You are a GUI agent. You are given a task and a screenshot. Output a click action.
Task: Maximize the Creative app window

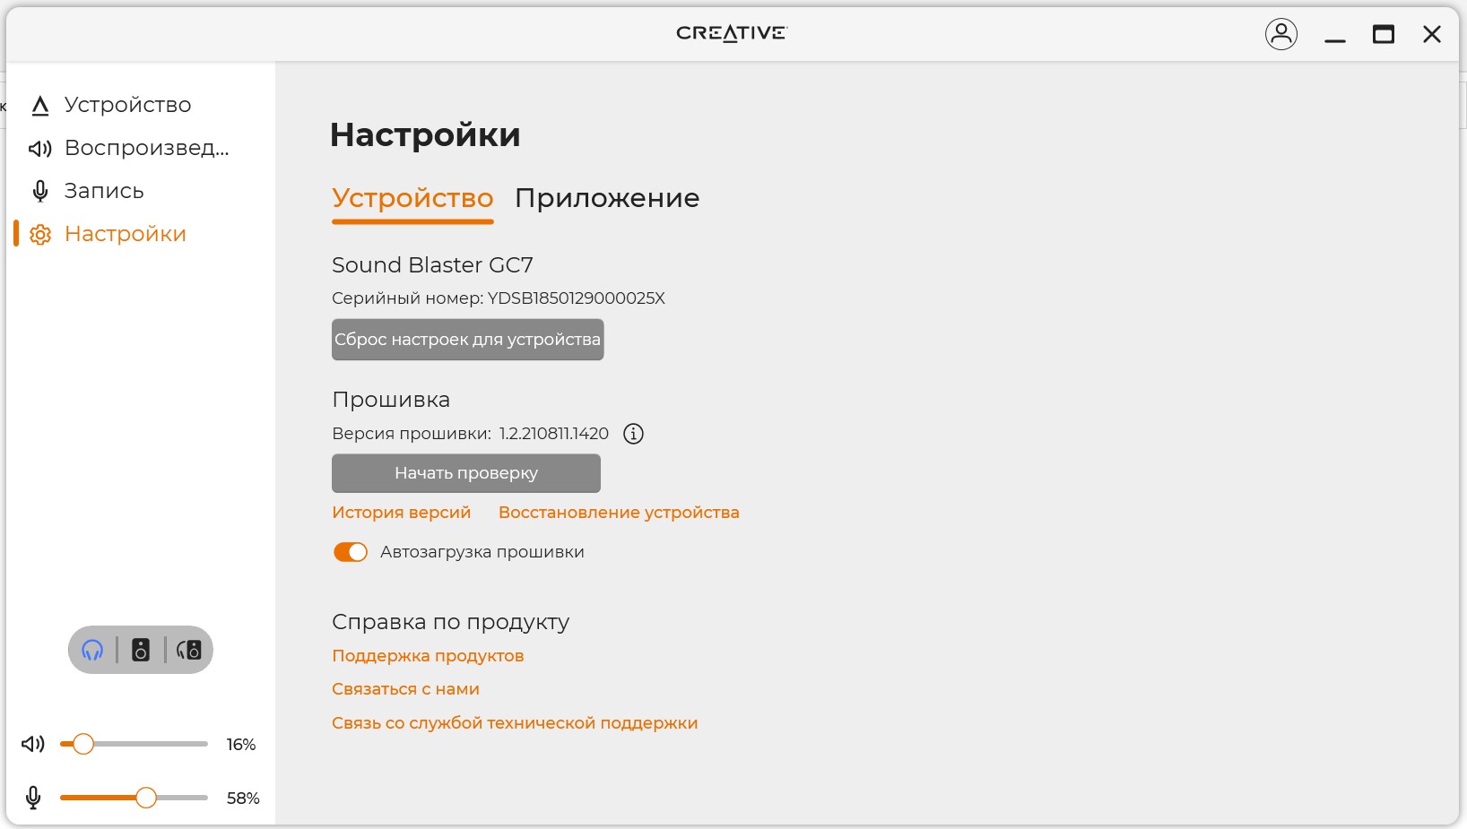coord(1384,34)
